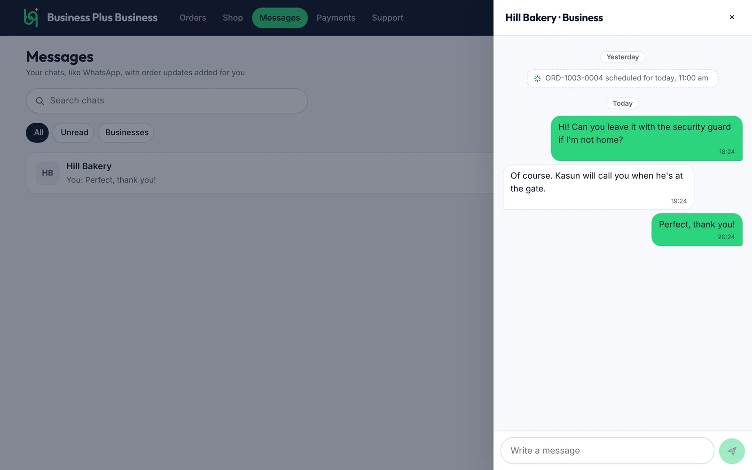The height and width of the screenshot is (470, 752).
Task: Open the Hill Bakery conversation row
Action: (260, 173)
